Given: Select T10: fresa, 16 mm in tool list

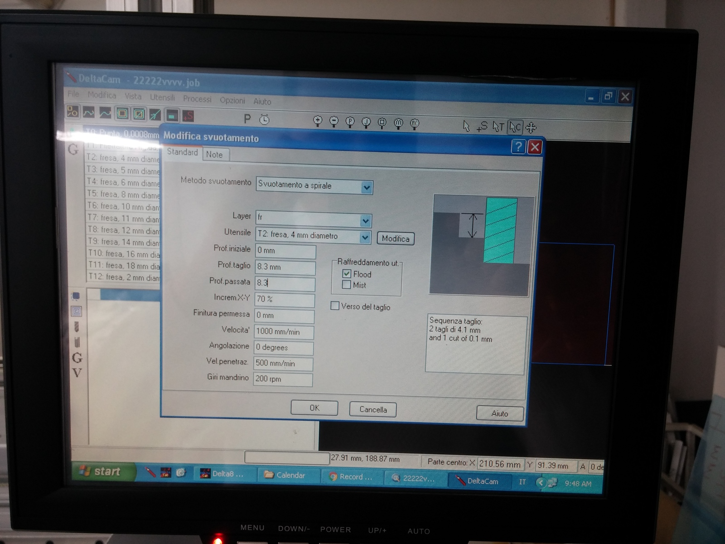Looking at the screenshot, I should [x=123, y=254].
